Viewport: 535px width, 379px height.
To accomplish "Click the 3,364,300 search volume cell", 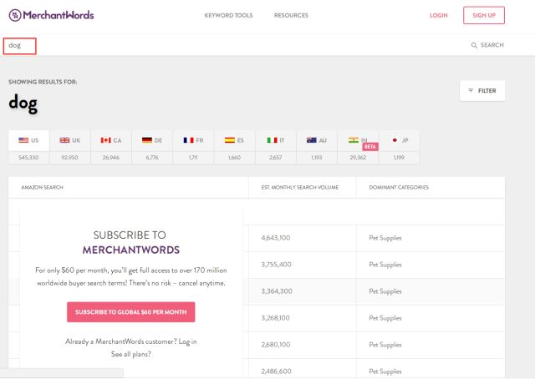I will click(x=277, y=291).
